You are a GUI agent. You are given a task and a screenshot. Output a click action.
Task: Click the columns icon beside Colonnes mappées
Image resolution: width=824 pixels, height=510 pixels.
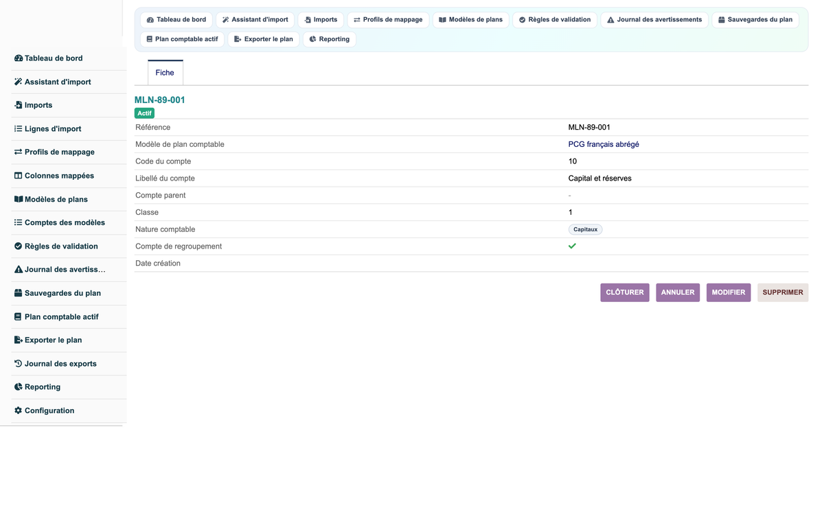19,176
